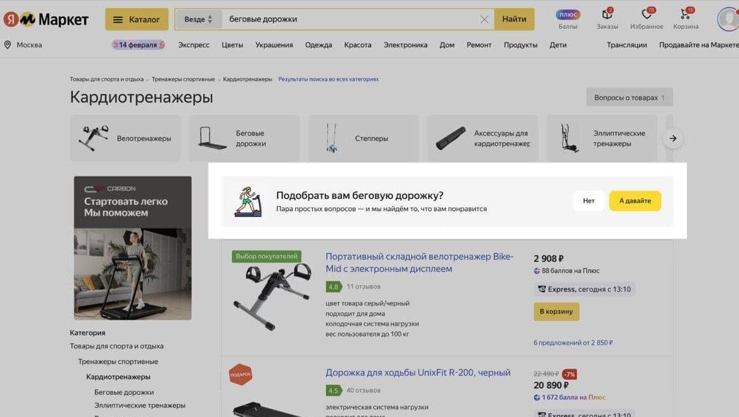739x417 pixels.
Task: Open the Корзина shopping cart icon
Action: coord(686,15)
